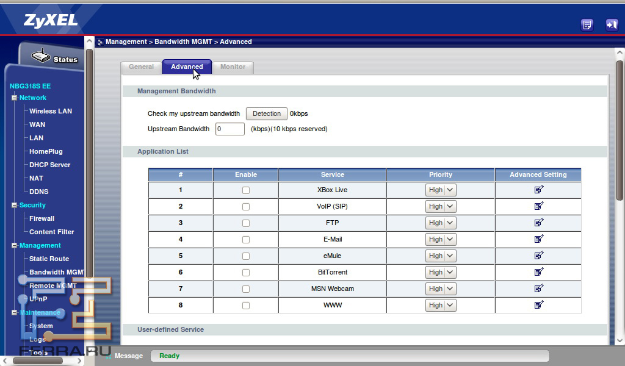Edit advanced setting for E-Mail
This screenshot has height=366, width=625.
pyautogui.click(x=538, y=239)
